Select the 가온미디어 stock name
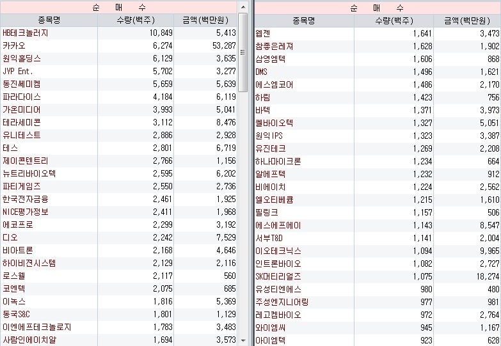Screen dimensions: 501x346 21,109
